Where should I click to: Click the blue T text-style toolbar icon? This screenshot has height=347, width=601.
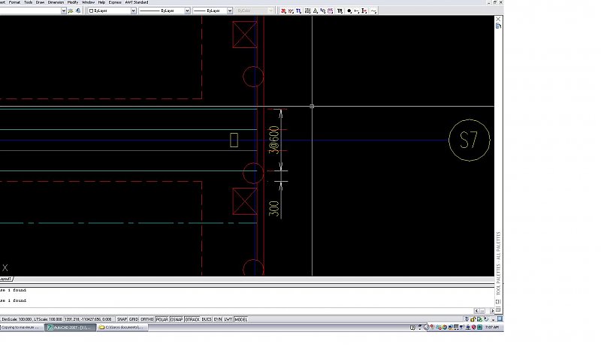click(x=298, y=11)
